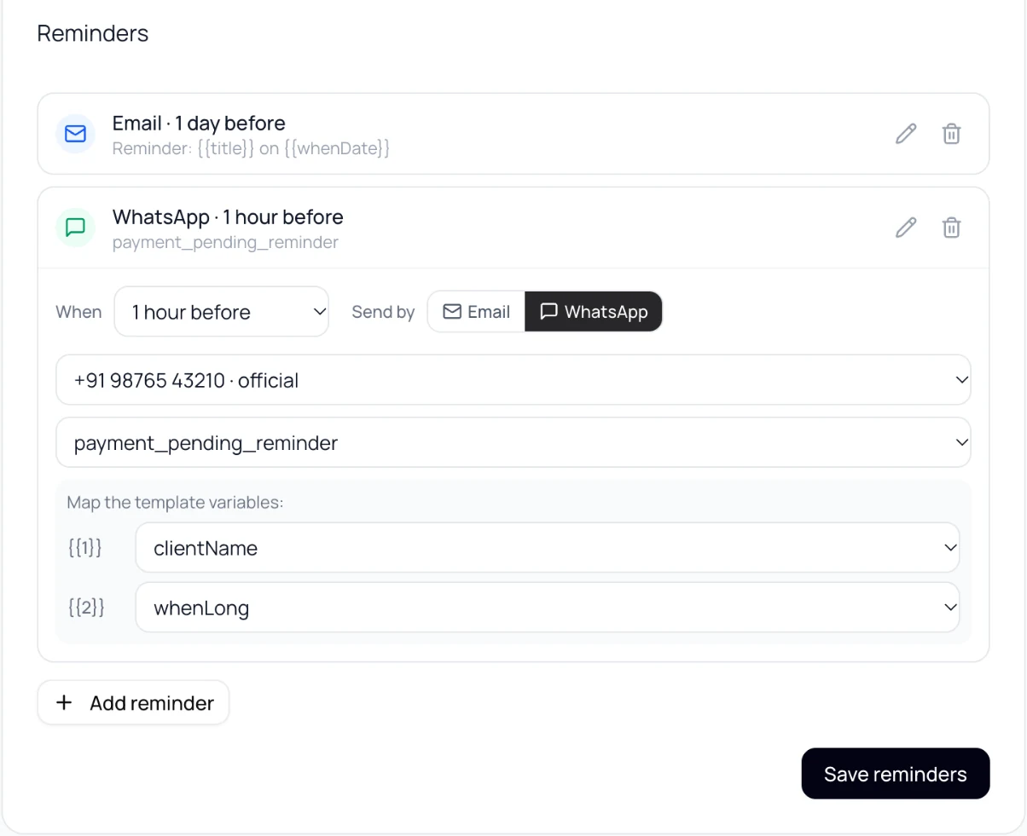Click the green WhatsApp chat icon

[75, 228]
